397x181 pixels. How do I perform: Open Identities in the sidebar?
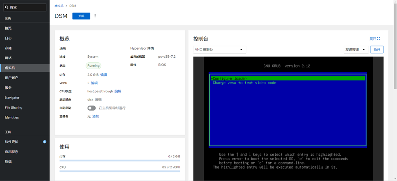coord(25,118)
